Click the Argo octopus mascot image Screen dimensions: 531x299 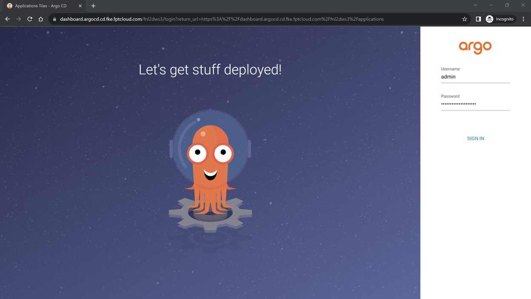click(x=210, y=170)
